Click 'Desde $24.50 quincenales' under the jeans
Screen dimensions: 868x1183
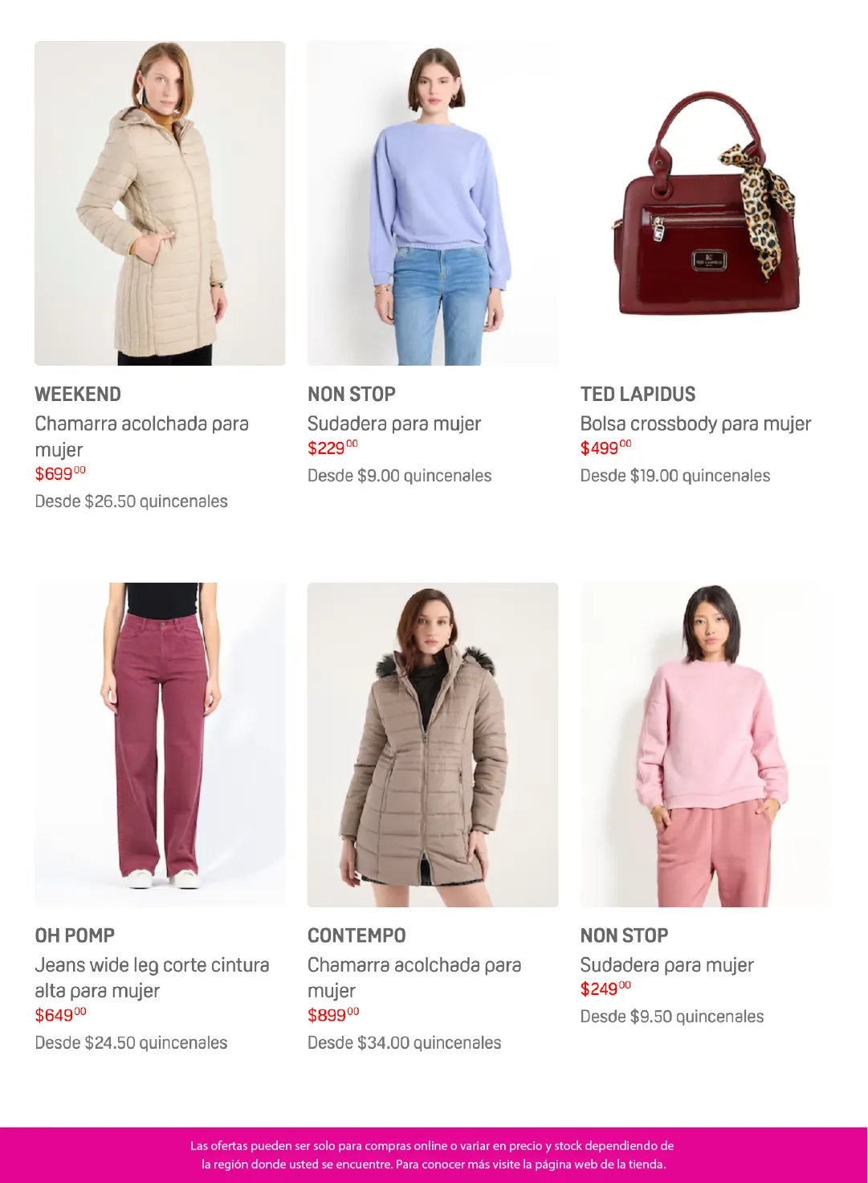click(131, 1042)
